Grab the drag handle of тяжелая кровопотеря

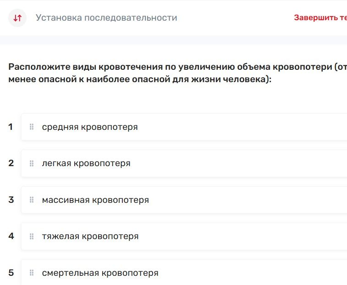(32, 236)
